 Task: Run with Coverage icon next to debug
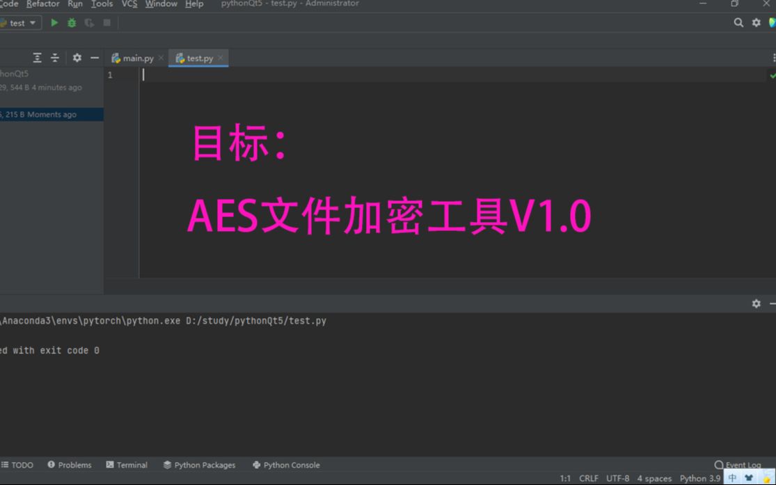tap(88, 22)
